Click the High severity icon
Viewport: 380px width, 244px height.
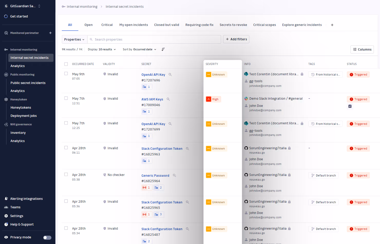point(208,99)
